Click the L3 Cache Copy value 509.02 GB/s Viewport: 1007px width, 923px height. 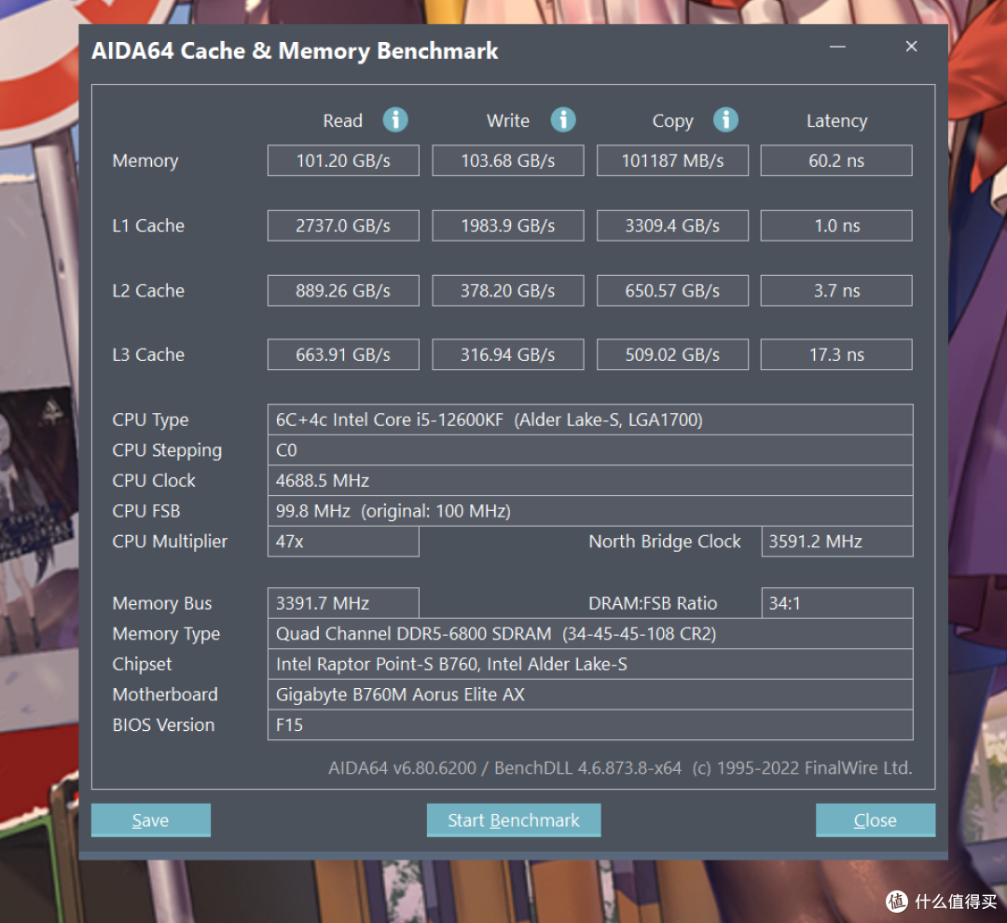672,354
